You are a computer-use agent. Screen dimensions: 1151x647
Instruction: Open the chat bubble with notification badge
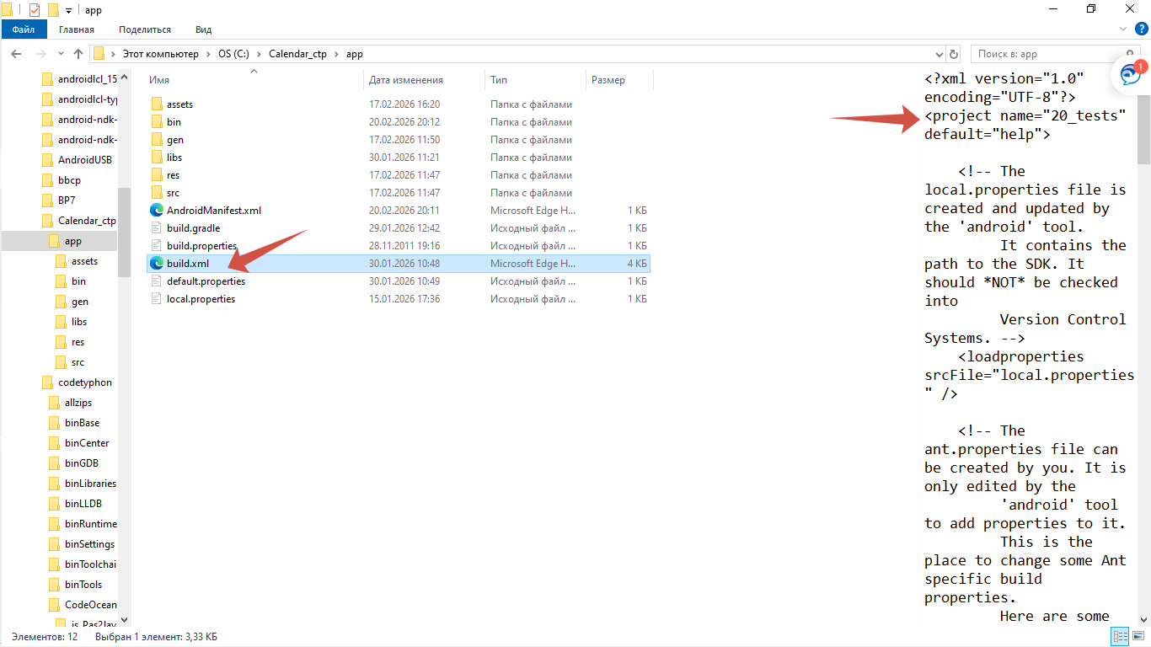pyautogui.click(x=1130, y=74)
